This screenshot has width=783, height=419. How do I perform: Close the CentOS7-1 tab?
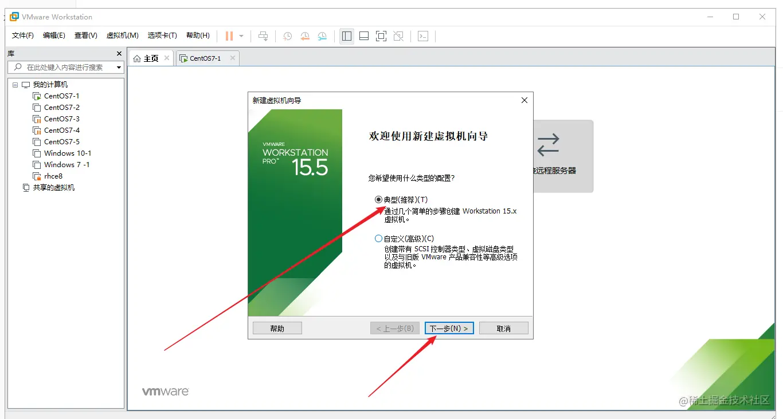point(233,58)
